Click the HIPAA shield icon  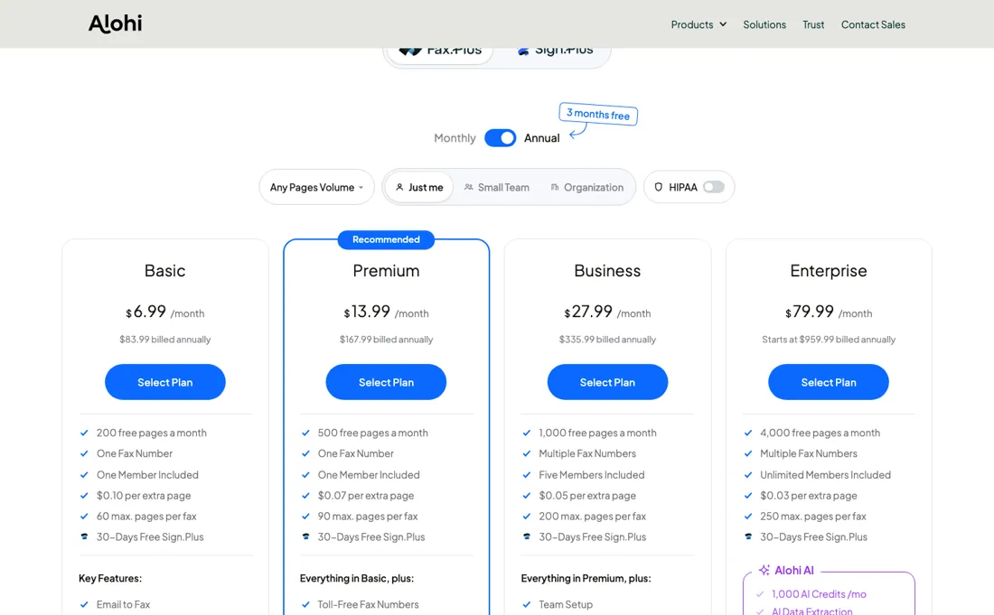point(658,187)
